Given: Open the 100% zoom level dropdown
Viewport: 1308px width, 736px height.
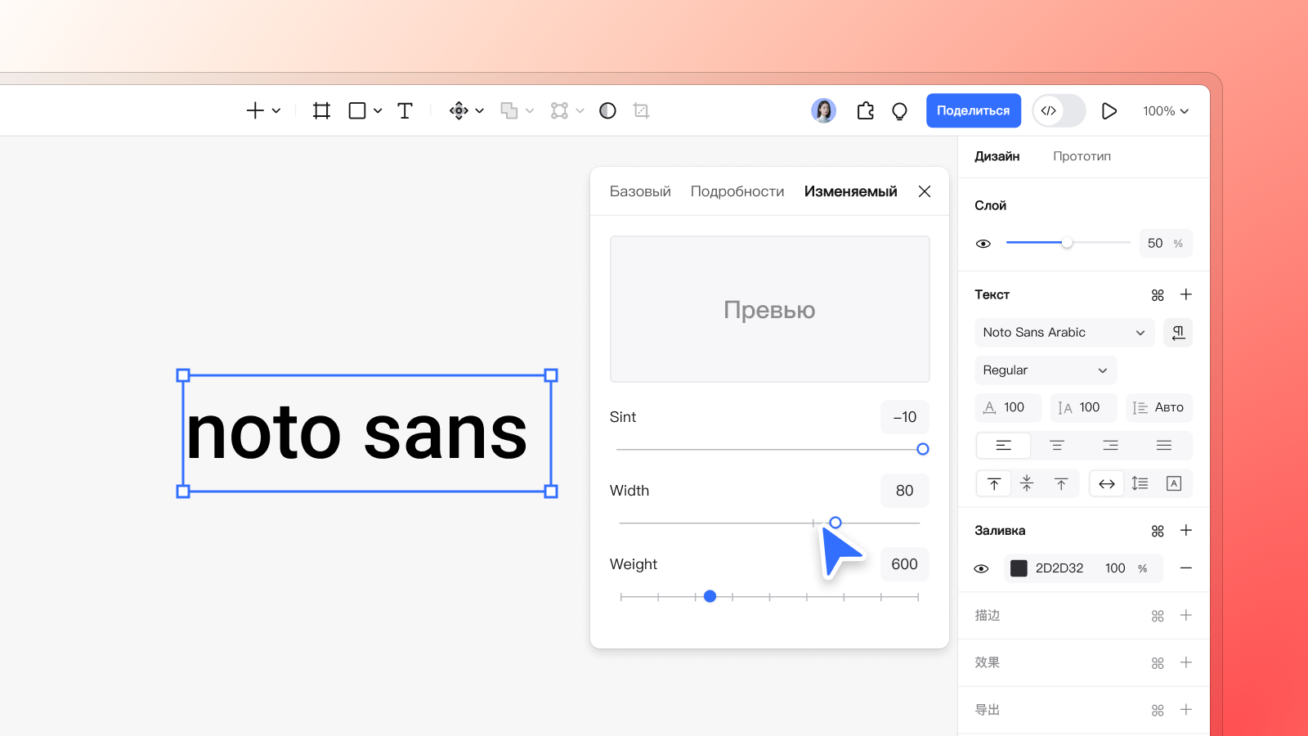Looking at the screenshot, I should [1166, 110].
